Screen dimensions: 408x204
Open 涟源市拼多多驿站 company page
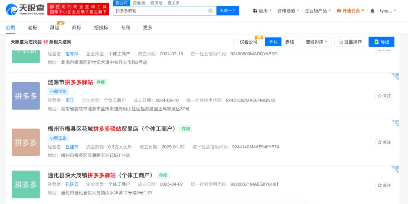70,82
